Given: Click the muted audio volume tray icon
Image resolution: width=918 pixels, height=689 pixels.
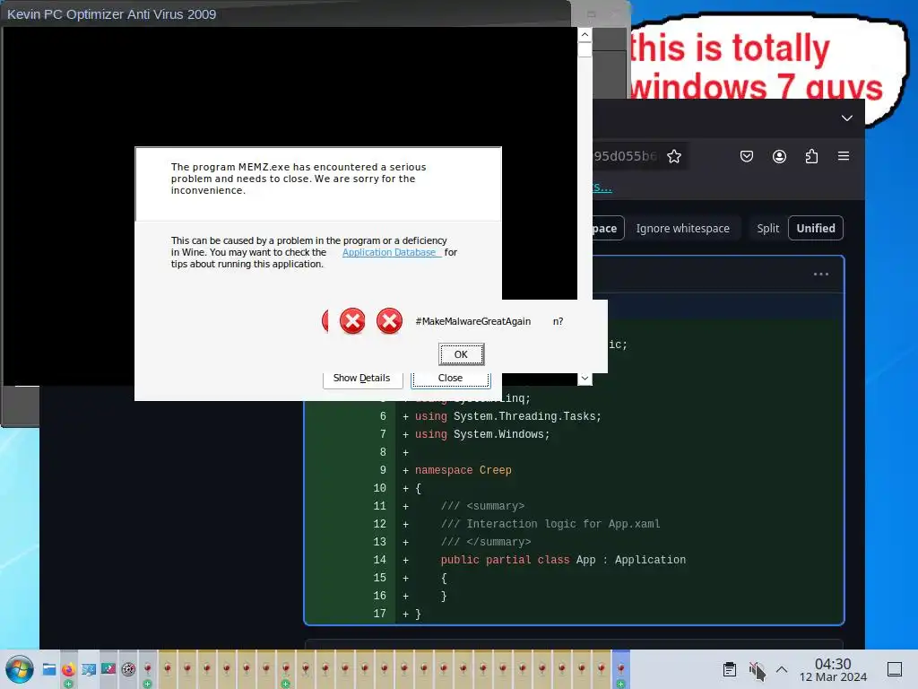Looking at the screenshot, I should coord(756,669).
